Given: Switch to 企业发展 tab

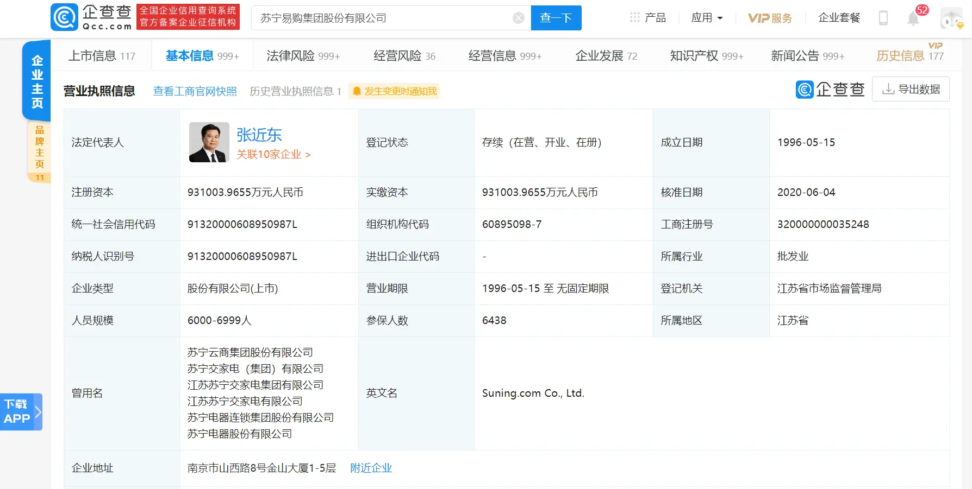Looking at the screenshot, I should (606, 56).
